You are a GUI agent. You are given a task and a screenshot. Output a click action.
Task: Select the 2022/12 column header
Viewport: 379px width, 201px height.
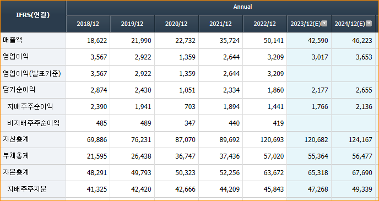coord(265,24)
